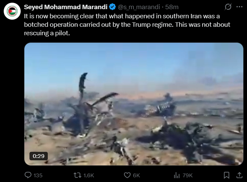The image size is (247, 182).
Task: Repost this tweet with retweet icon
Action: coord(77,175)
